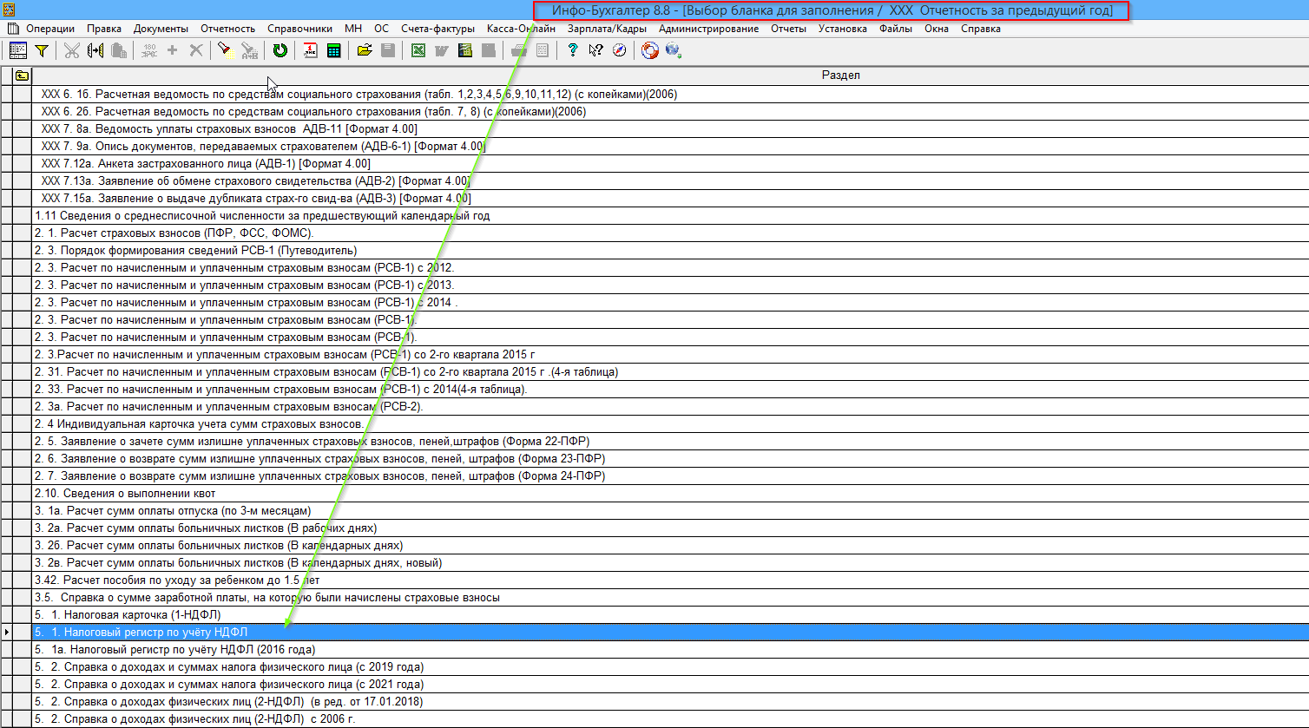Click the blue question mark help icon

(572, 51)
